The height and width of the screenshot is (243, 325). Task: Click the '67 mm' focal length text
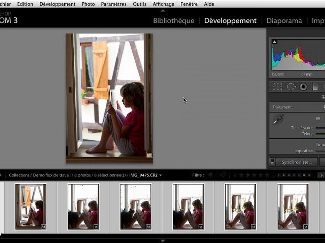click(307, 74)
